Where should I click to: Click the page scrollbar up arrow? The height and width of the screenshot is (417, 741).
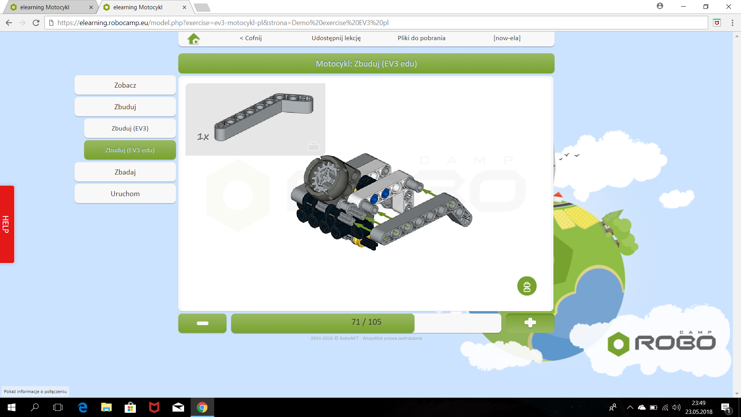737,36
